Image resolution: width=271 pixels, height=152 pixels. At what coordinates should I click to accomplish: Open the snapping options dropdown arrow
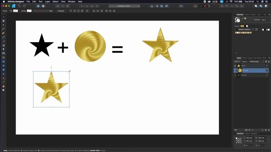[209, 6]
